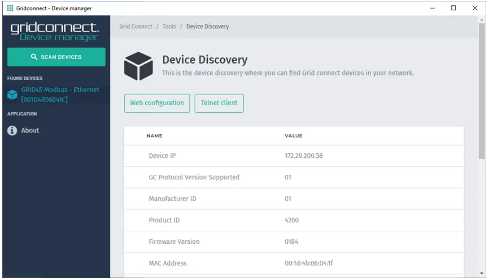The image size is (488, 279).
Task: Click the gridconnect Device manager logo
Action: click(x=55, y=32)
